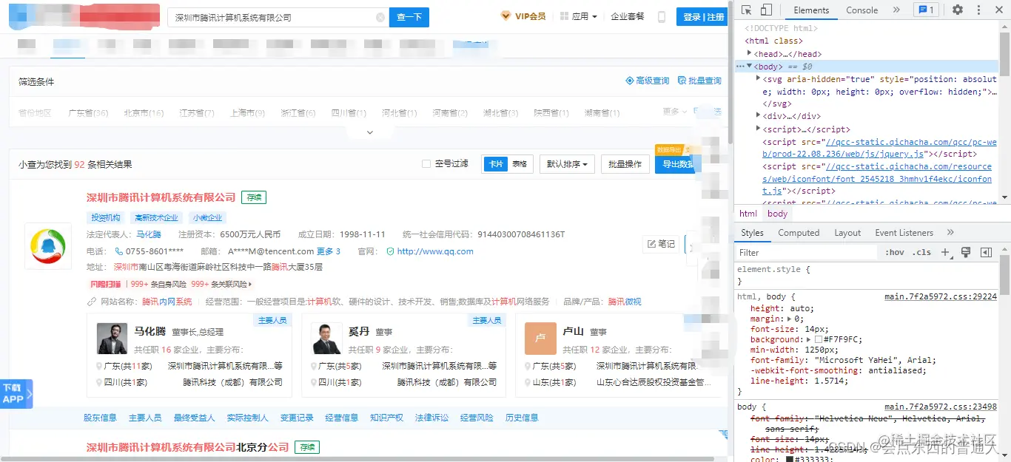Click 马化腾 portrait in key personnel card
The height and width of the screenshot is (462, 1011).
tap(112, 339)
